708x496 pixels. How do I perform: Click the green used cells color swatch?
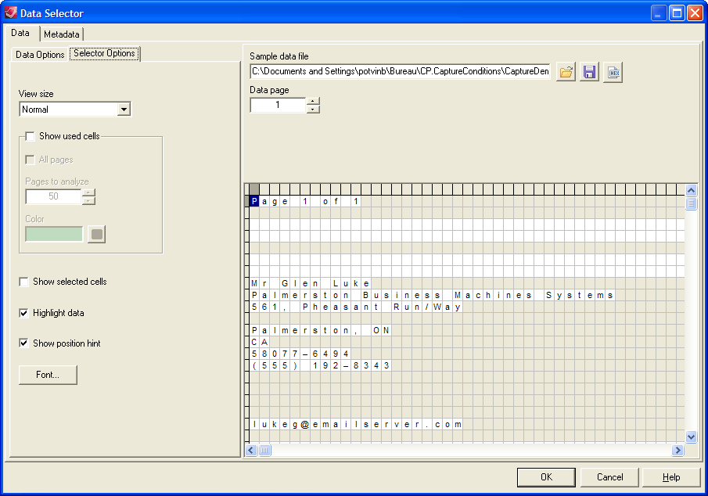point(54,234)
